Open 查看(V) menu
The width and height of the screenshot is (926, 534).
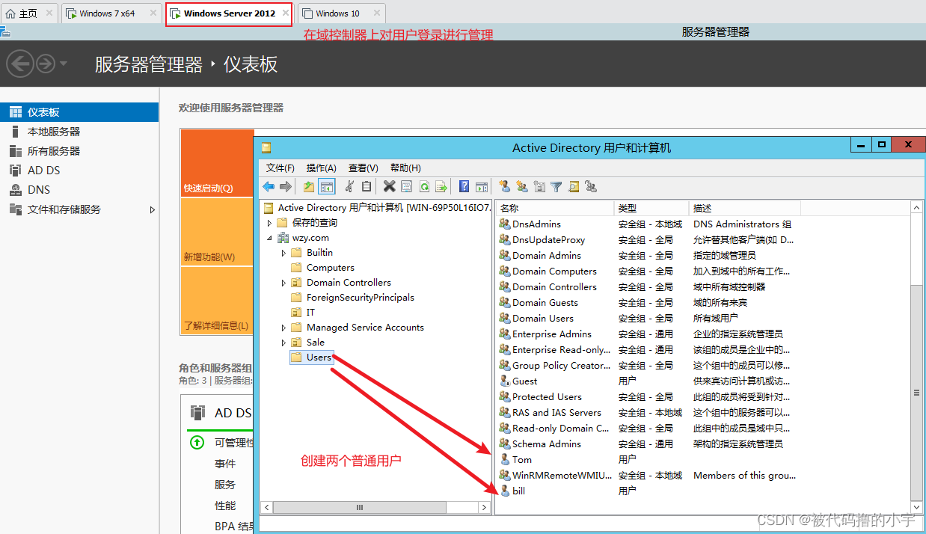(364, 168)
